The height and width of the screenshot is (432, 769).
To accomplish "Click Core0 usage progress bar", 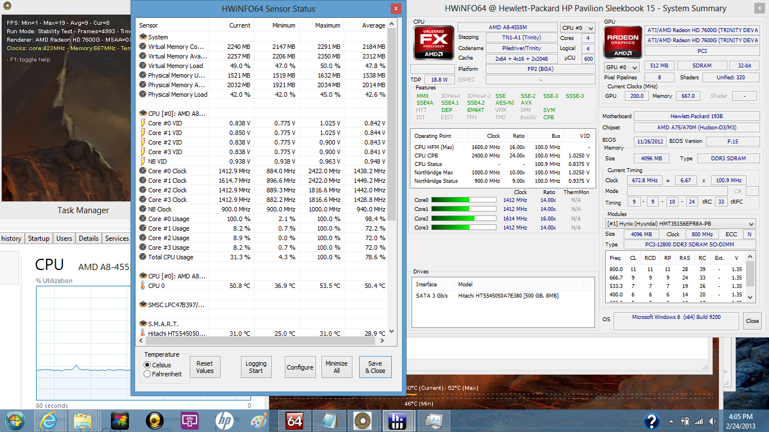I will pos(464,200).
